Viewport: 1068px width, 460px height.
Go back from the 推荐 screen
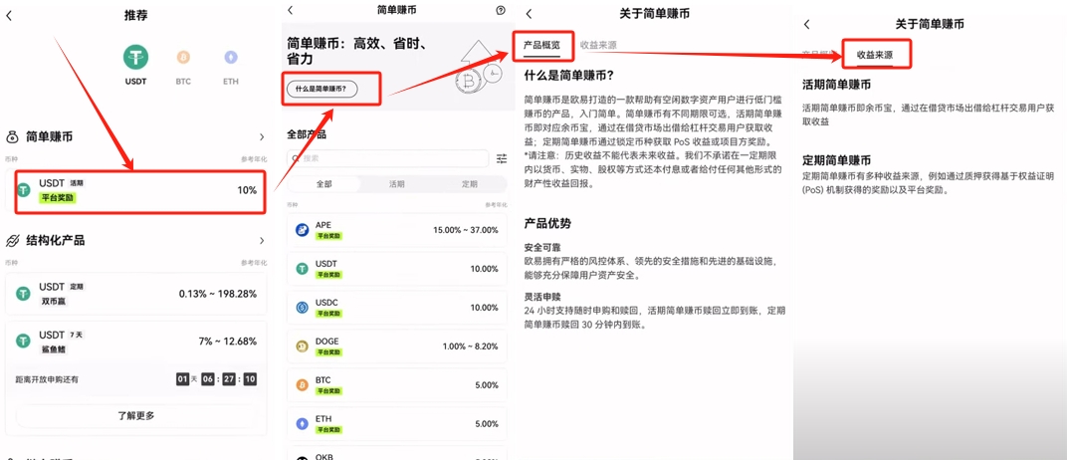[x=9, y=15]
